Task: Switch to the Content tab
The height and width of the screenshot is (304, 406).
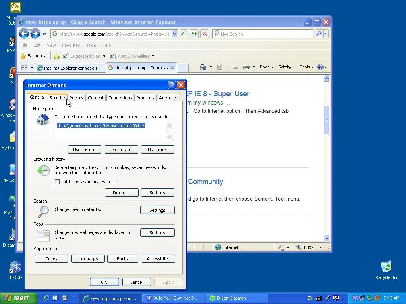Action: (x=96, y=98)
